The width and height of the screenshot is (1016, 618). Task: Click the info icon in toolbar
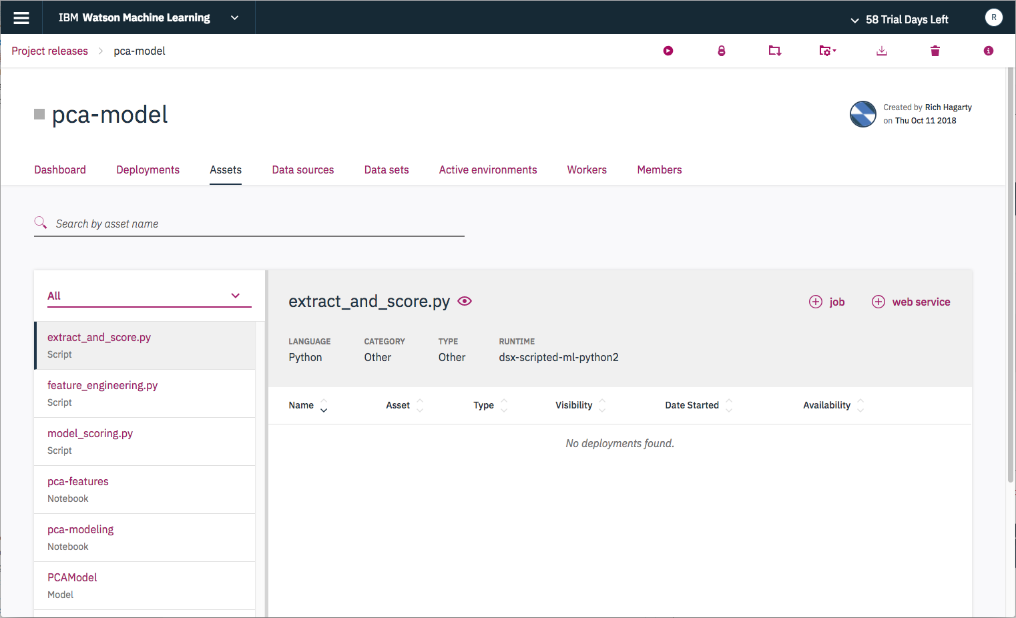[989, 51]
